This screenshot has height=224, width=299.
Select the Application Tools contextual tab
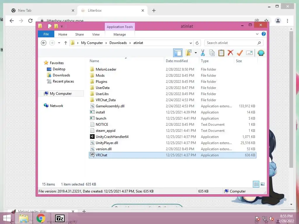[120, 27]
